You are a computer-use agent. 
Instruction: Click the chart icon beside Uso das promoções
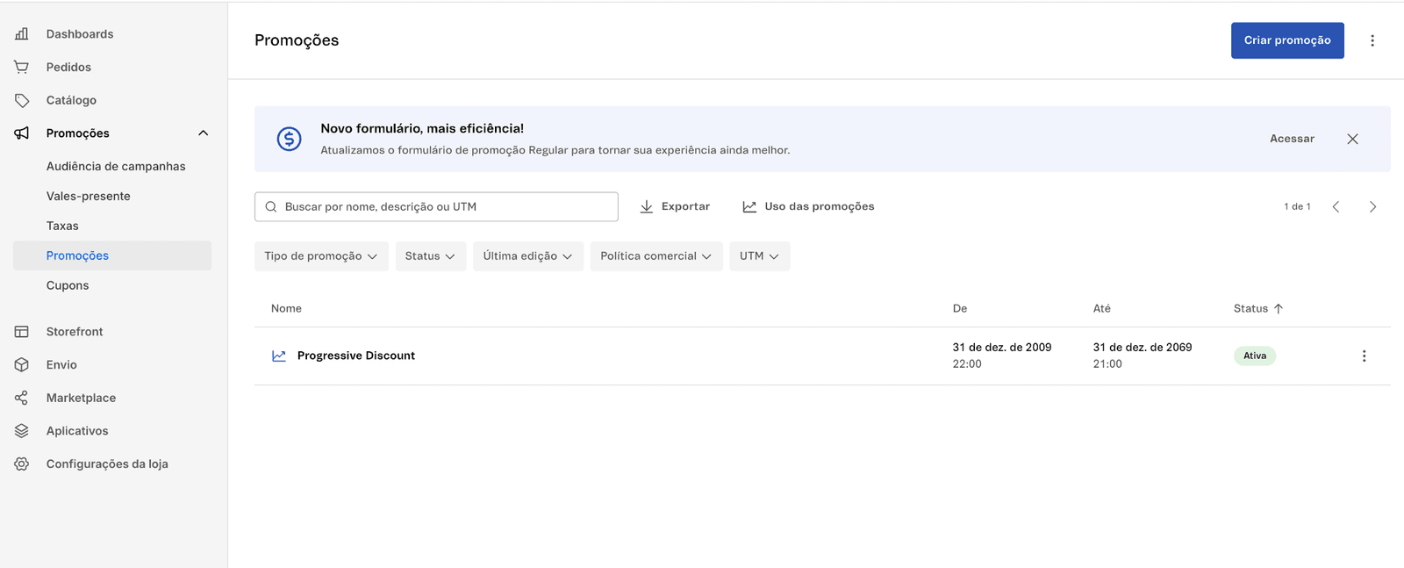(x=749, y=207)
